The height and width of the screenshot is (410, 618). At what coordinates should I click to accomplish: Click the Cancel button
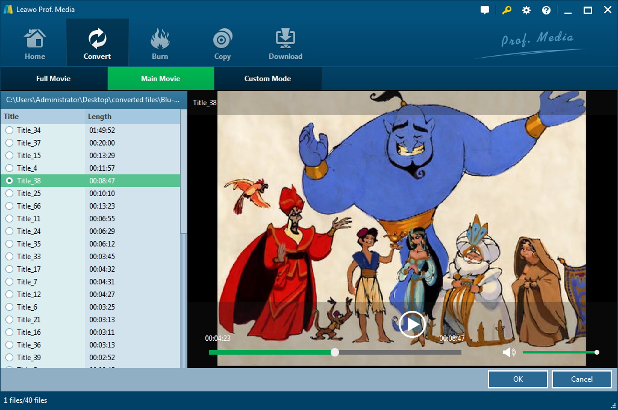tap(581, 379)
